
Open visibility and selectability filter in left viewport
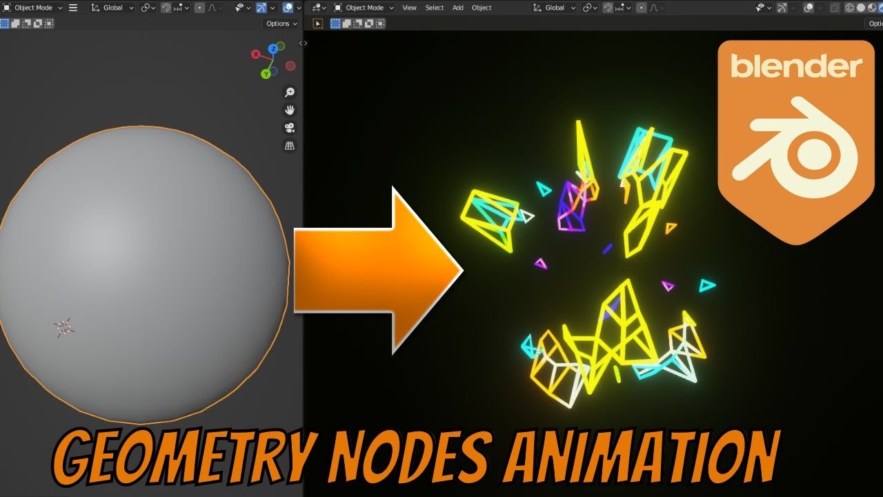[243, 8]
